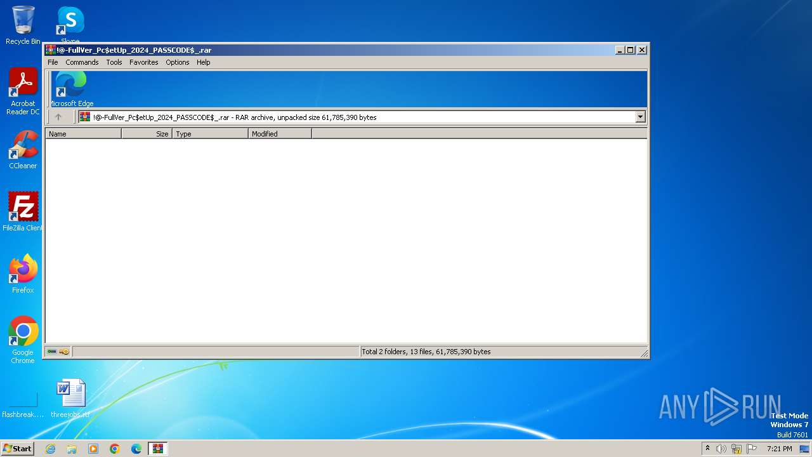This screenshot has height=457, width=812.
Task: Click the WinRAR window resize grip
Action: (644, 353)
